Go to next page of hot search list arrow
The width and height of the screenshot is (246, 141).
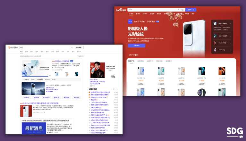tap(117, 89)
